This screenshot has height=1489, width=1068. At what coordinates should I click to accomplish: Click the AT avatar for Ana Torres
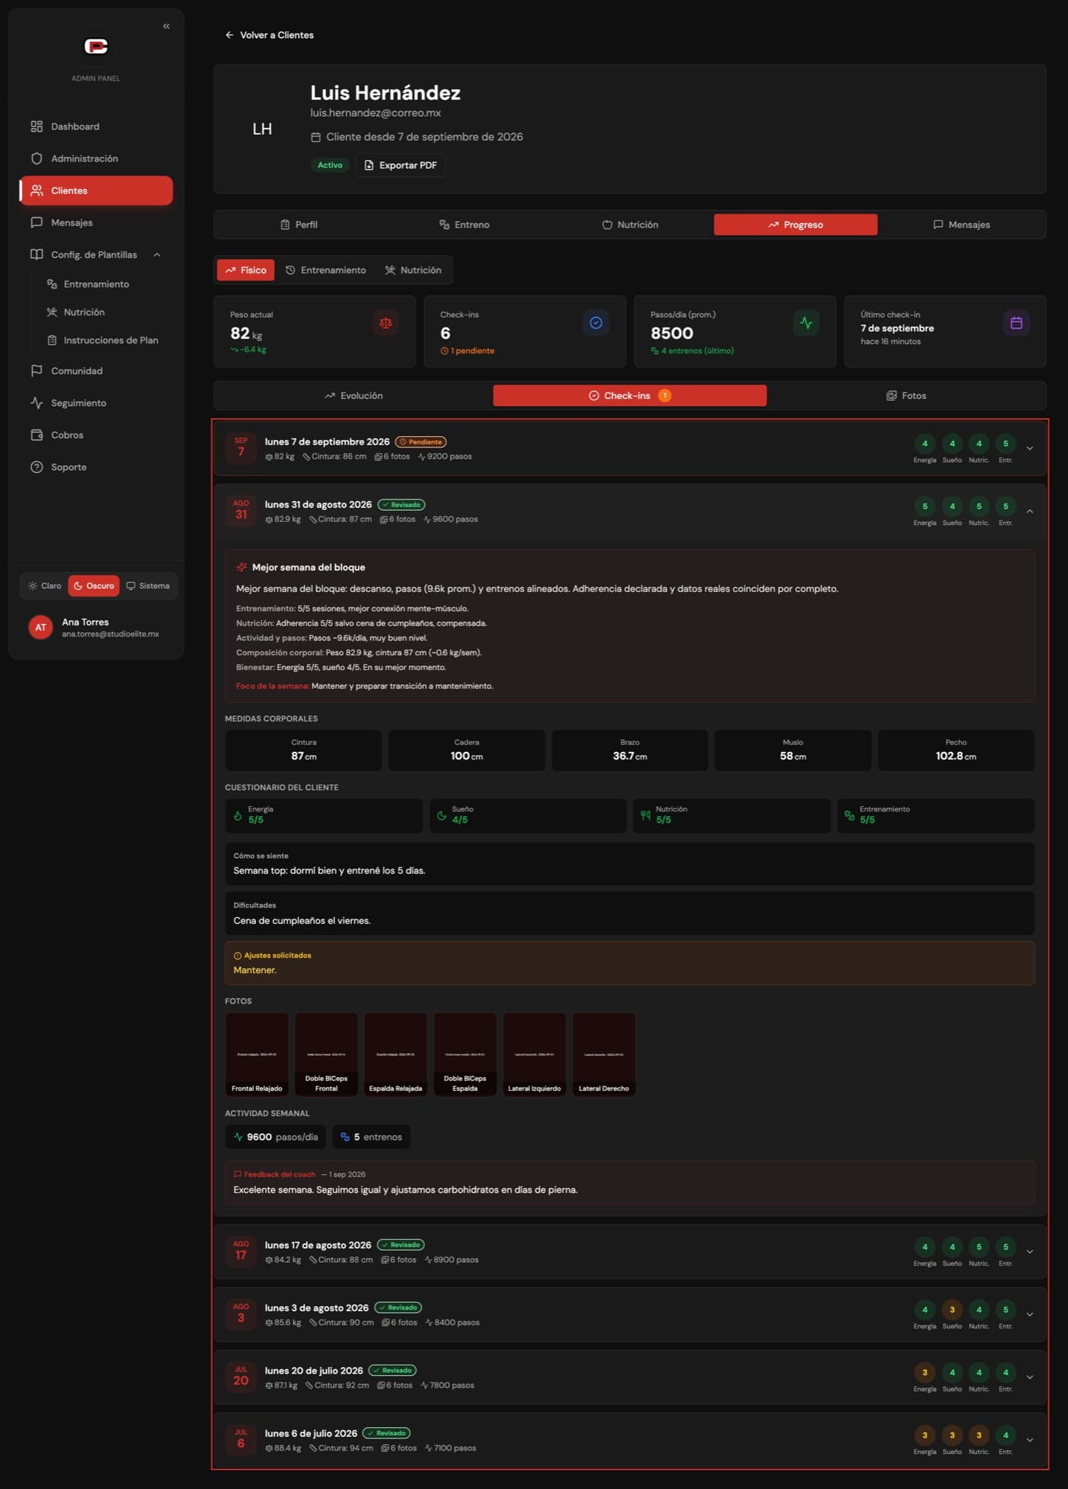40,628
